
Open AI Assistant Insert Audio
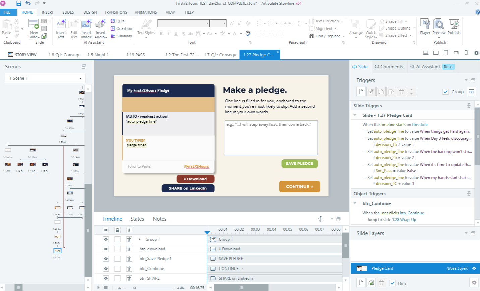(100, 29)
